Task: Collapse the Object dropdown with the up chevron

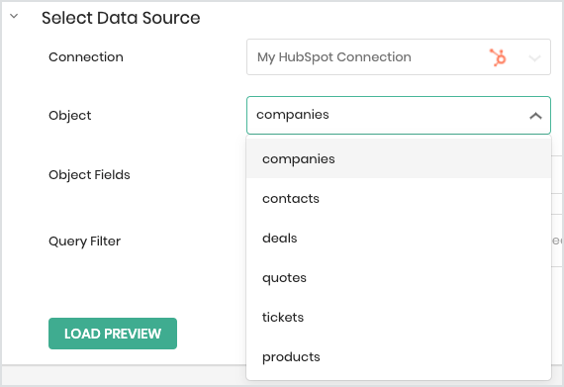Action: (535, 116)
